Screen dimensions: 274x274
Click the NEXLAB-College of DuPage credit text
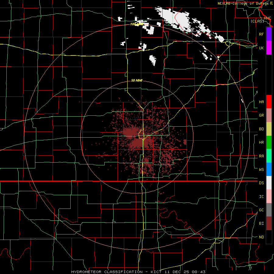pyautogui.click(x=243, y=3)
